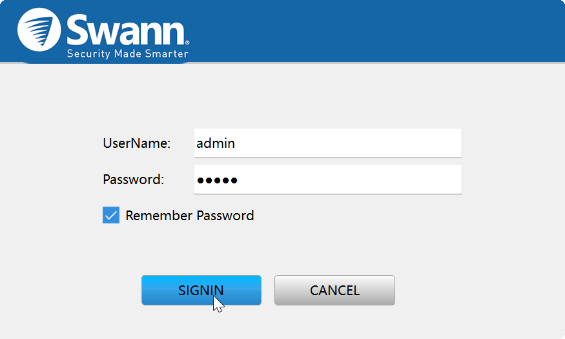Click the word admin in UserName field
565x339 pixels.
[x=216, y=143]
